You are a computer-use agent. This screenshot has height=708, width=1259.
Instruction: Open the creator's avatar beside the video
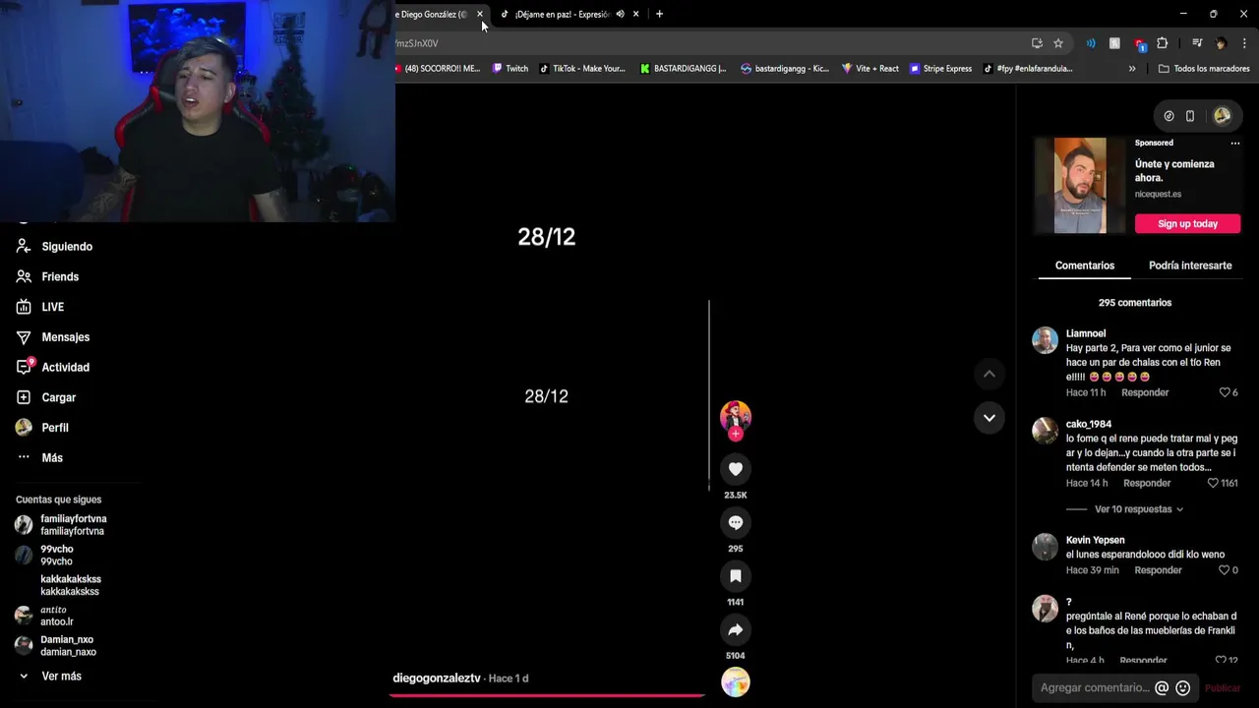tap(736, 416)
